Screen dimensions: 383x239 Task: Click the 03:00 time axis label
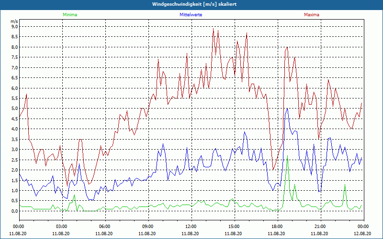[63, 227]
